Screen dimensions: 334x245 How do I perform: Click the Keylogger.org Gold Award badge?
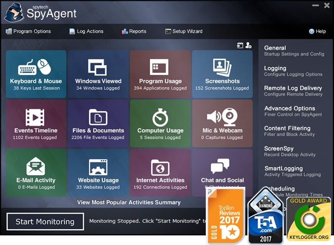point(309,219)
